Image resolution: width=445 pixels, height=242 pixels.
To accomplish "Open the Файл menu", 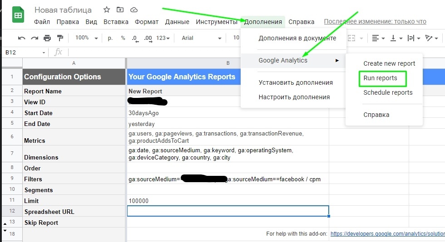I will coord(42,22).
